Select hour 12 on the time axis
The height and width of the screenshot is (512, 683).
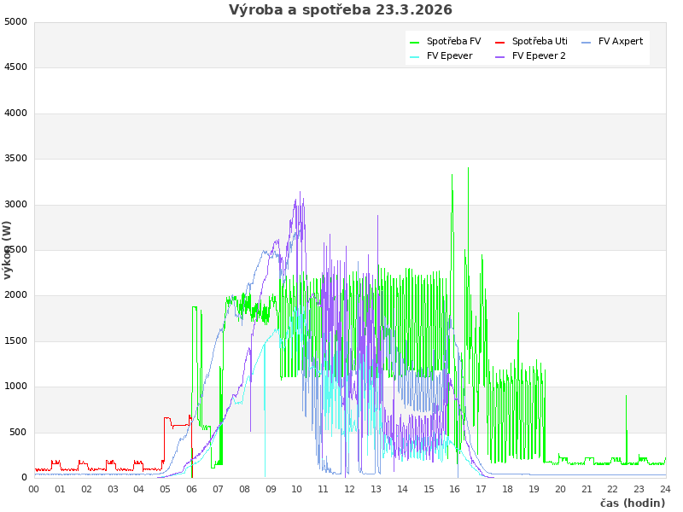coord(350,489)
